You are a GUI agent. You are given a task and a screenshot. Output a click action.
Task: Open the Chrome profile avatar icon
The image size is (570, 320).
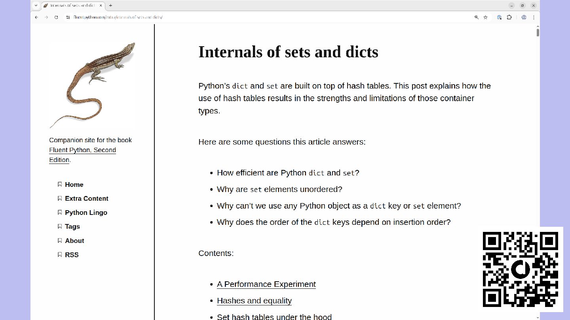tap(524, 17)
